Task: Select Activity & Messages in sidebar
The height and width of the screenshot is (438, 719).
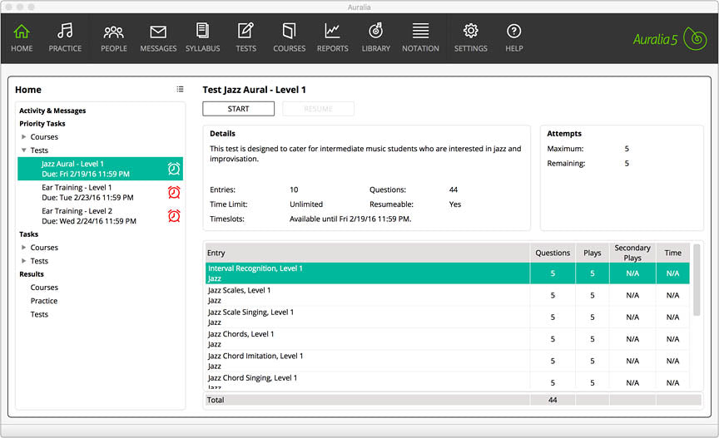Action: (52, 111)
